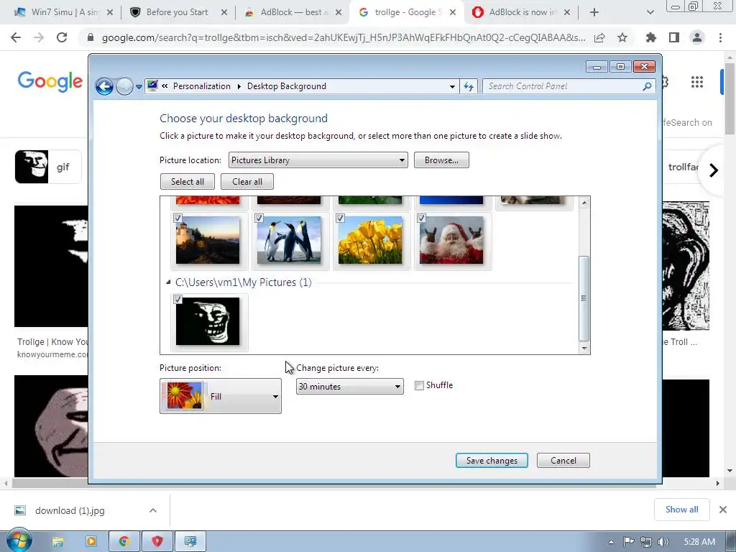This screenshot has height=552, width=736.
Task: Click the magnifier icon in Control Panel search
Action: tap(647, 86)
